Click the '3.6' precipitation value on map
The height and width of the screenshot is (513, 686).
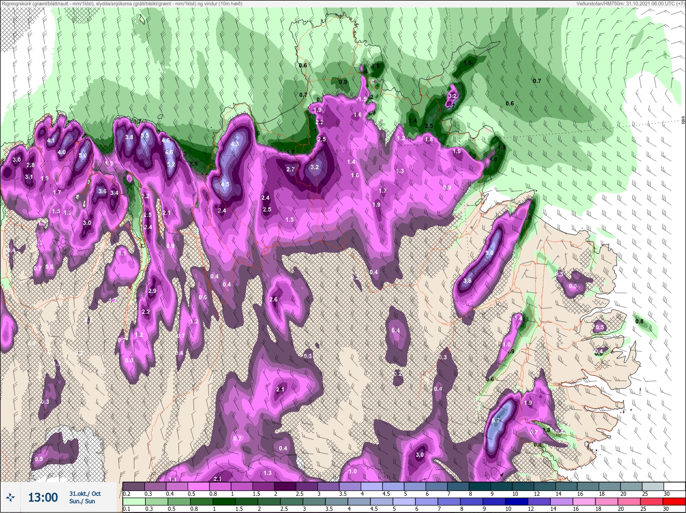click(102, 191)
